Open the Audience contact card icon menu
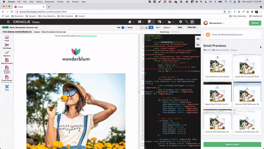 [x=159, y=22]
